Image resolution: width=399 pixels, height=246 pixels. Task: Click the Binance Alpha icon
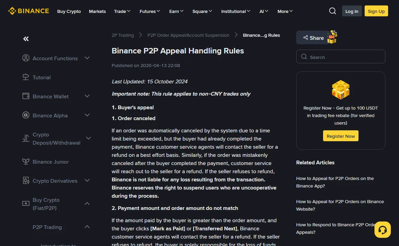coord(26,115)
